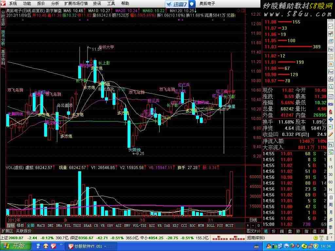The image size is (335, 251).
Task: Click the red dollar sign icon
Action: 330,112
